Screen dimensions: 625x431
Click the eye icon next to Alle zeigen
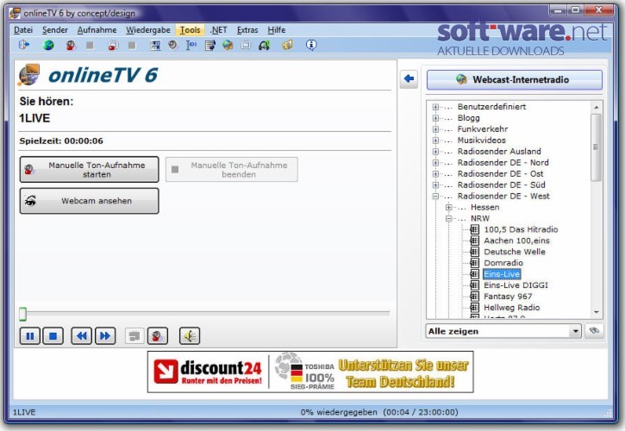coord(594,331)
